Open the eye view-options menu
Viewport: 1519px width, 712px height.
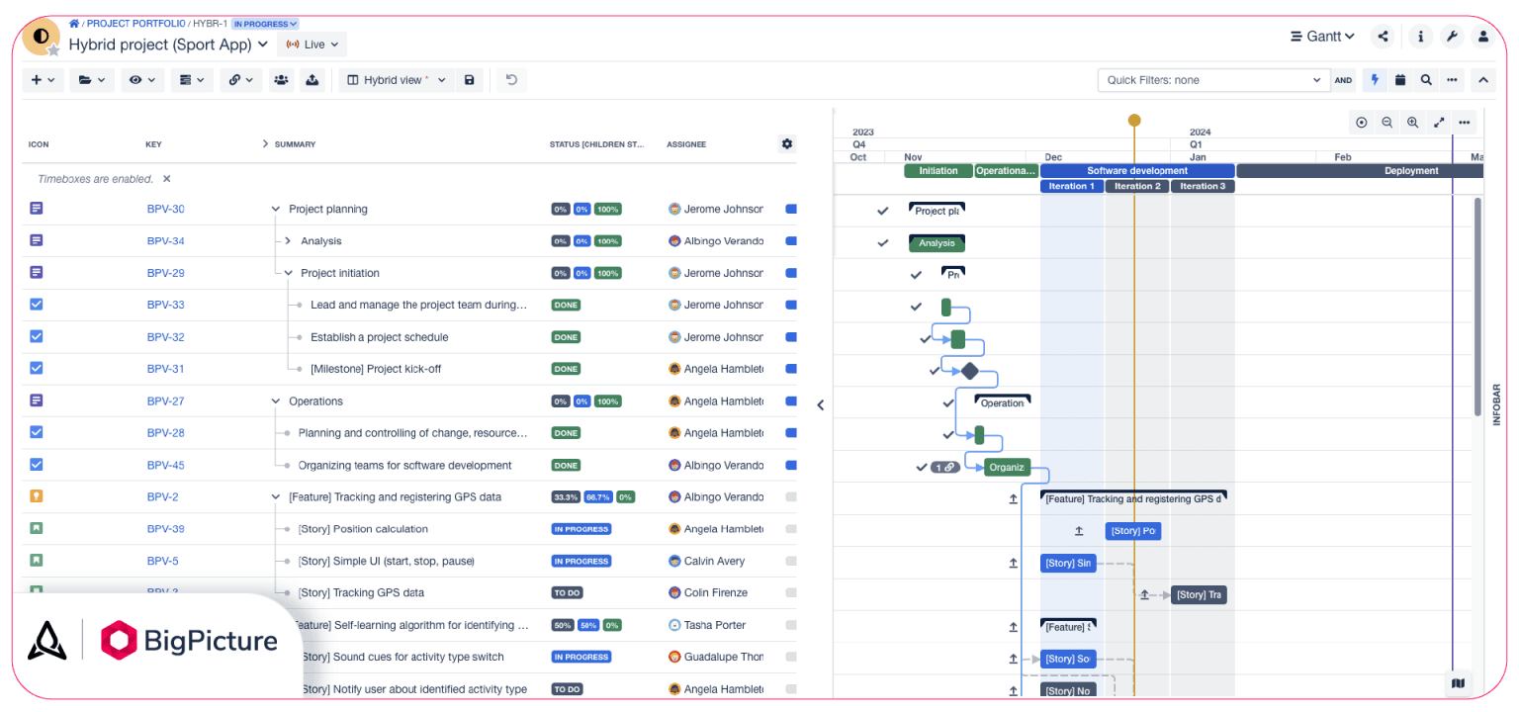click(142, 80)
